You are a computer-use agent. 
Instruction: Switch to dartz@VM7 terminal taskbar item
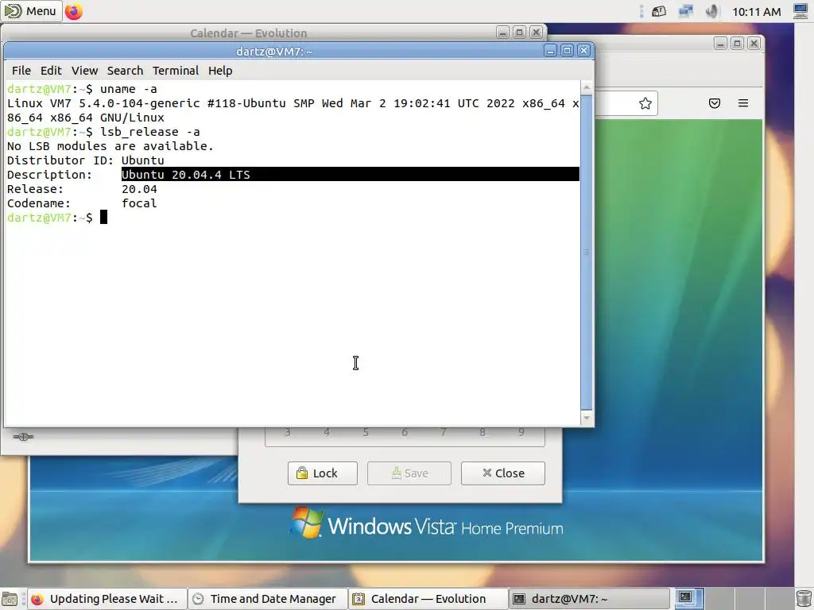(589, 599)
